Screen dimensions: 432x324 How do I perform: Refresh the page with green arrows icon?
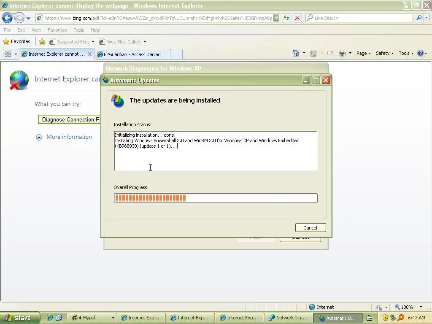click(x=286, y=18)
